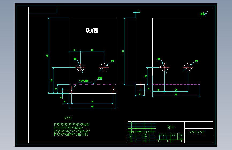Select note line 2 ending in Ra50?

point(68,128)
